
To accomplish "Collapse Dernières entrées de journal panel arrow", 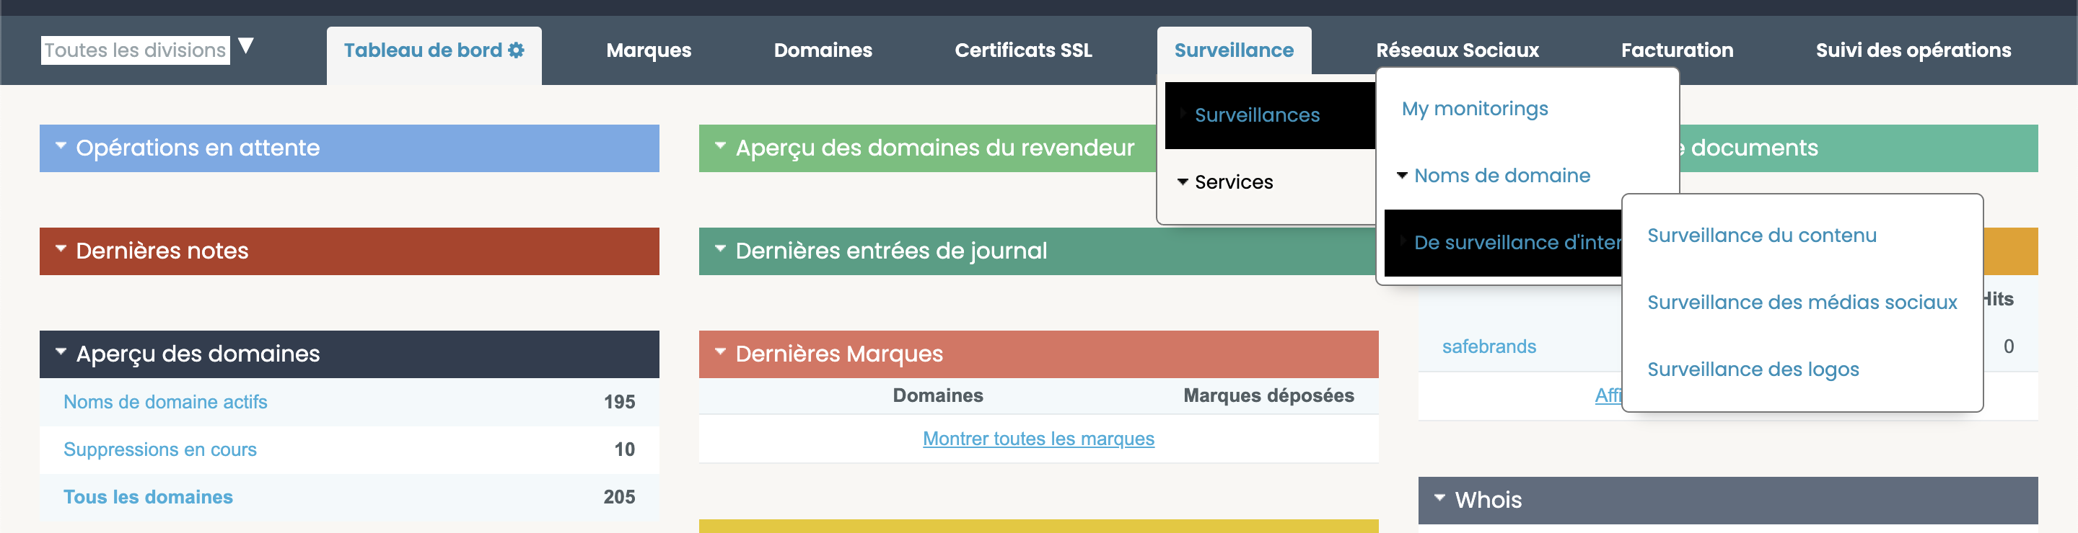I will 720,250.
